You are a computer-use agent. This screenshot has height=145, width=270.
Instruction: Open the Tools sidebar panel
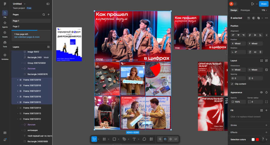coord(5,44)
